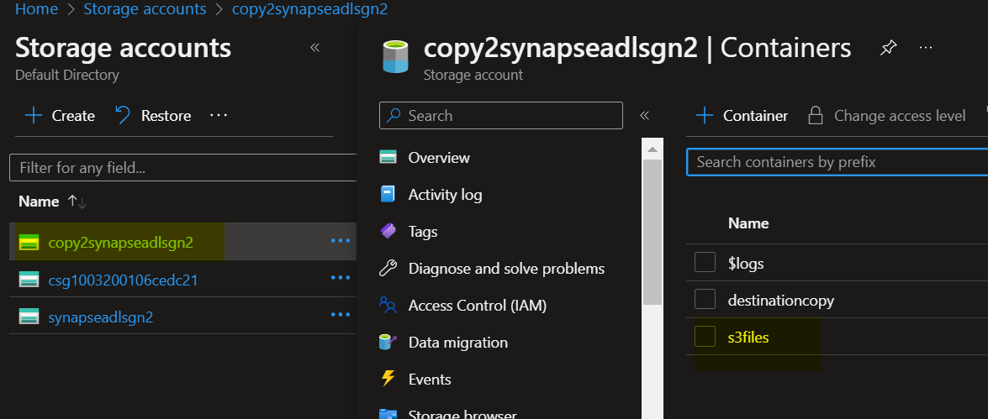Click the containers Name column header
The height and width of the screenshot is (419, 988).
click(x=748, y=223)
